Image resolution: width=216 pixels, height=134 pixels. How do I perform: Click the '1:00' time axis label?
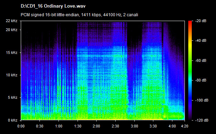coord(59,126)
